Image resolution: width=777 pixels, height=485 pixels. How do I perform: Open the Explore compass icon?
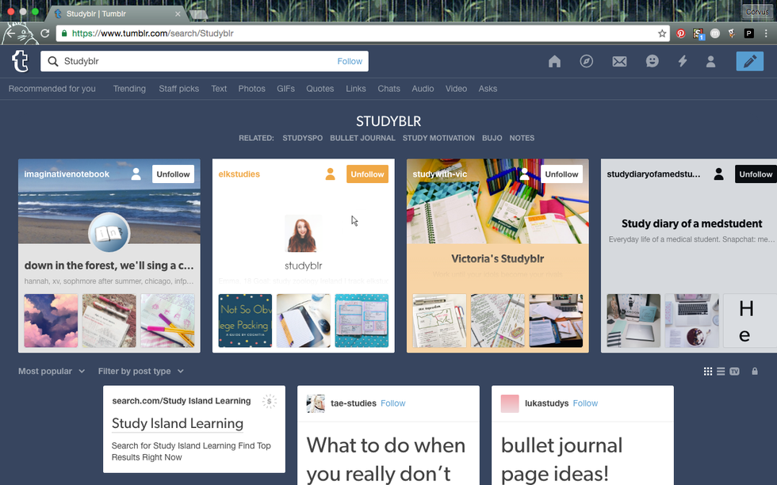pos(587,62)
